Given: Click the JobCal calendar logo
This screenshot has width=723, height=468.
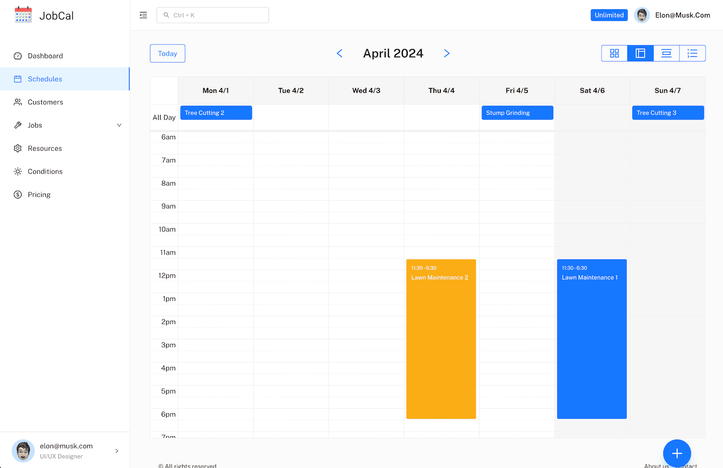Looking at the screenshot, I should pyautogui.click(x=23, y=15).
